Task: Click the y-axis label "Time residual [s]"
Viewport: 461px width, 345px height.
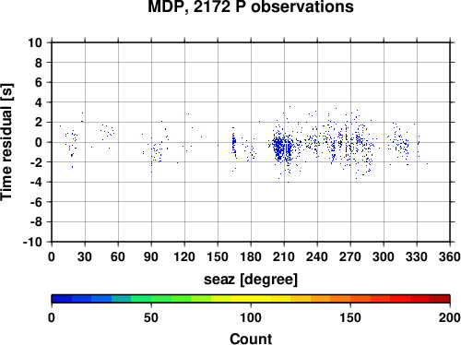Action: coord(6,142)
